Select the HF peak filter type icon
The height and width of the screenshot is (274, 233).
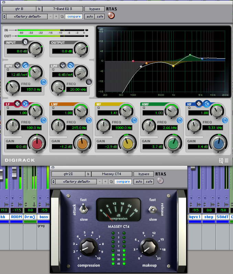click(199, 104)
